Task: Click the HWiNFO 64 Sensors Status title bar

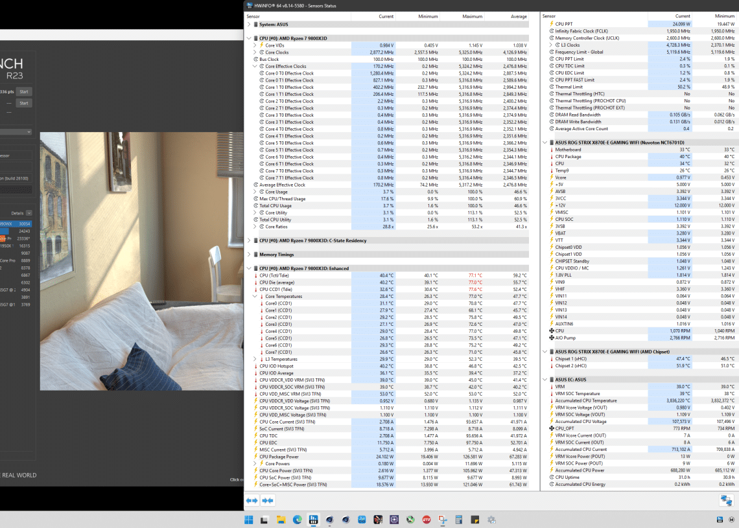Action: [491, 6]
